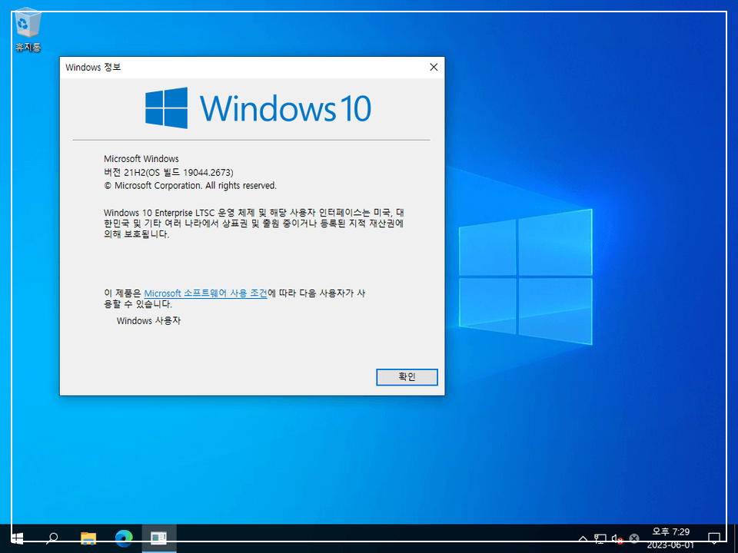Open the Action Center panel
This screenshot has height=553, width=738.
tap(715, 538)
